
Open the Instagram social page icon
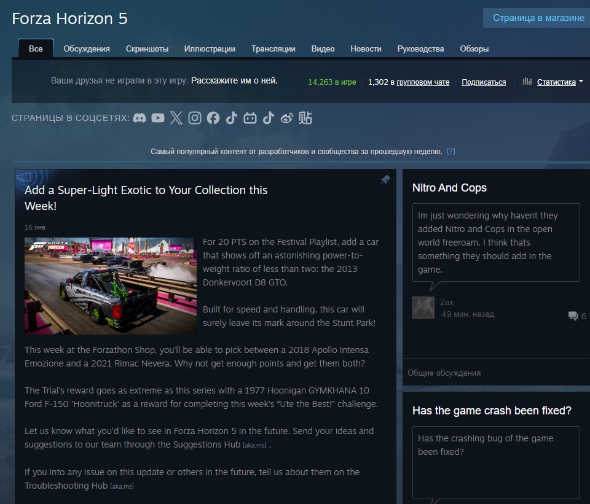pyautogui.click(x=195, y=118)
